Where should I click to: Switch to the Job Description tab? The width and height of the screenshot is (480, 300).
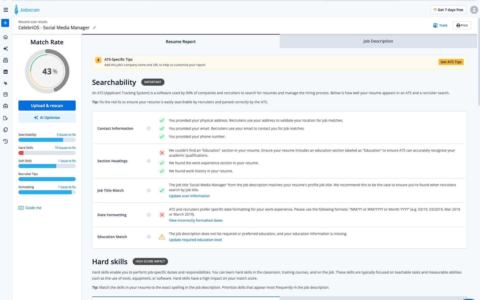point(378,41)
